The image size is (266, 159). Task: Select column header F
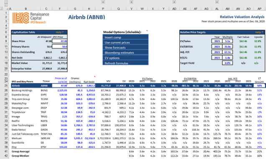pos(59,9)
